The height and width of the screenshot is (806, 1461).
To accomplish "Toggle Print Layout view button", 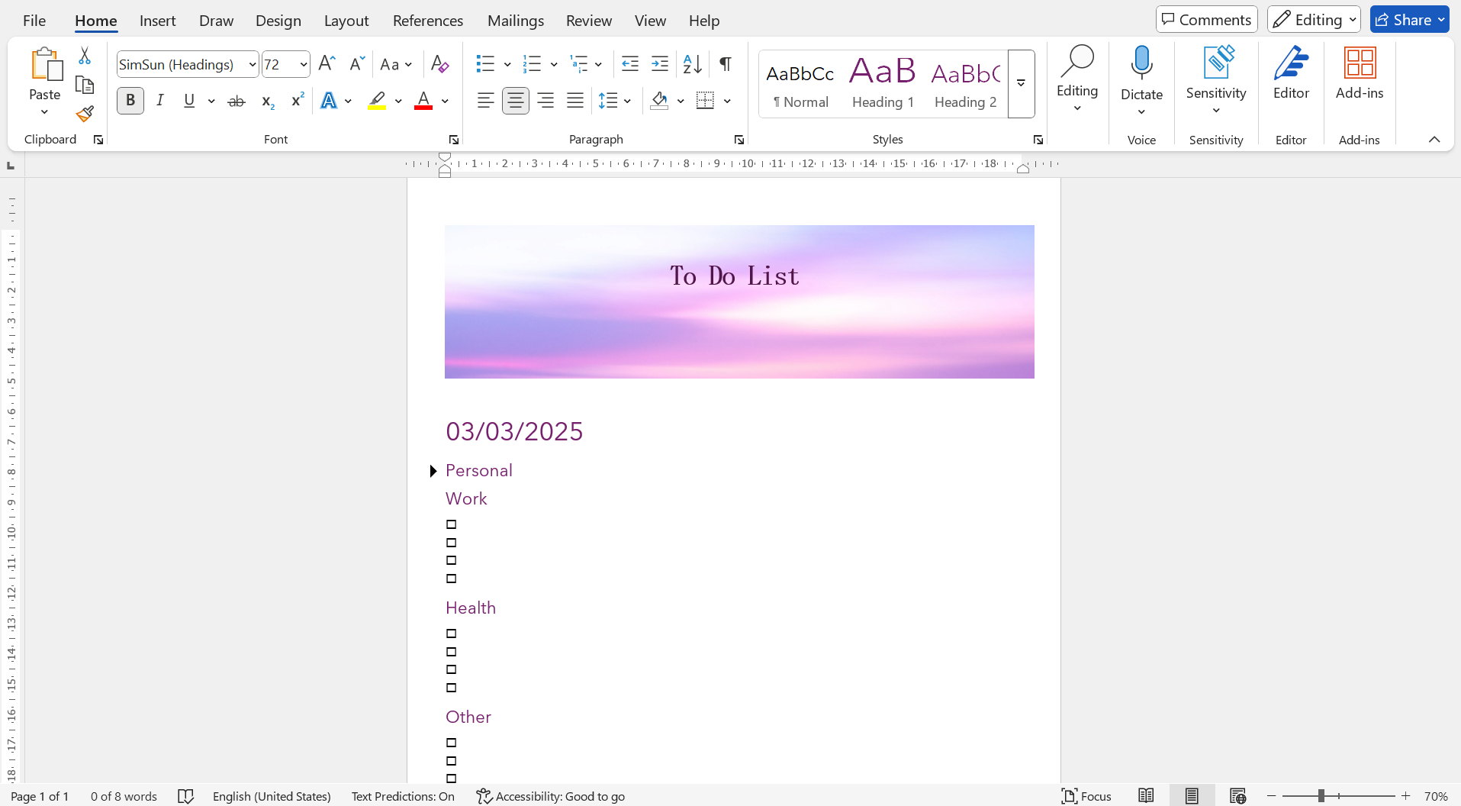I will (x=1192, y=796).
